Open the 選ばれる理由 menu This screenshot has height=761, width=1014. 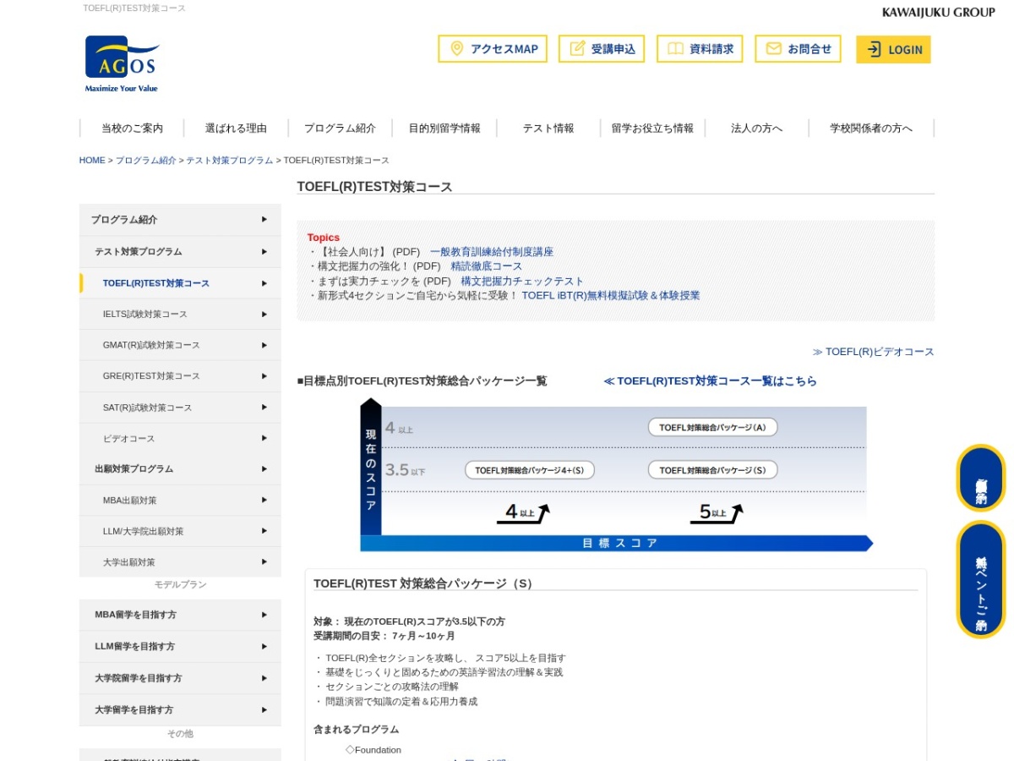(x=236, y=129)
